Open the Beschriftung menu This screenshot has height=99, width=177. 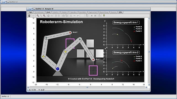104,12
